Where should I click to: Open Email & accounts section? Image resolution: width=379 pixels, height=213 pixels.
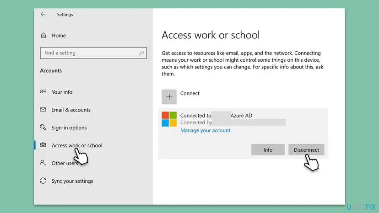point(71,110)
